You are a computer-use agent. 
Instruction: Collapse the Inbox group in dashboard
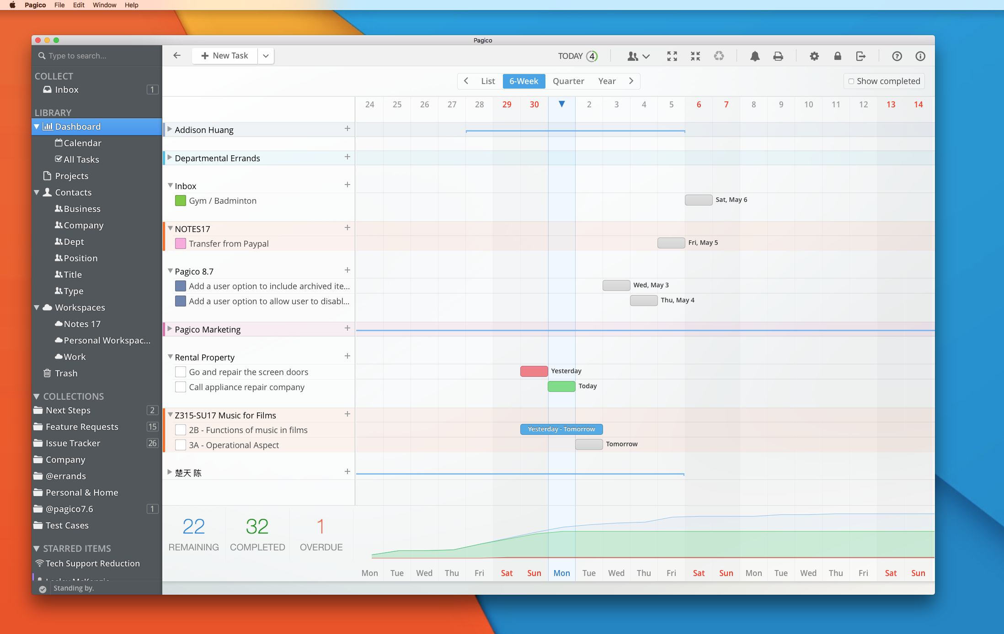click(170, 185)
